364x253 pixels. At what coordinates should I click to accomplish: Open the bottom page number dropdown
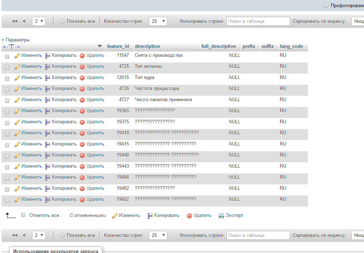click(x=39, y=235)
